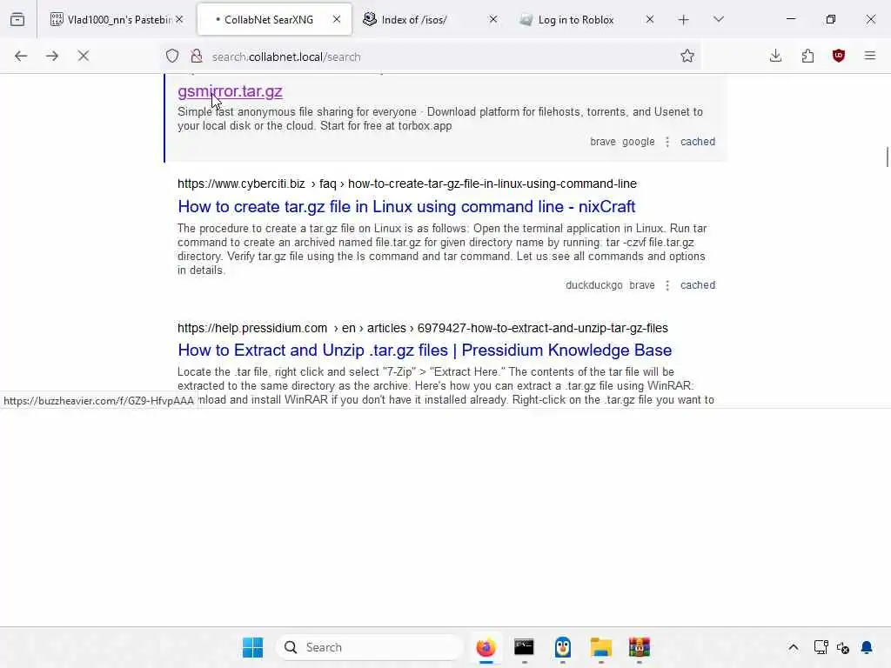Viewport: 891px width, 668px height.
Task: Click the page vertical scrollbar thumb
Action: pyautogui.click(x=887, y=157)
